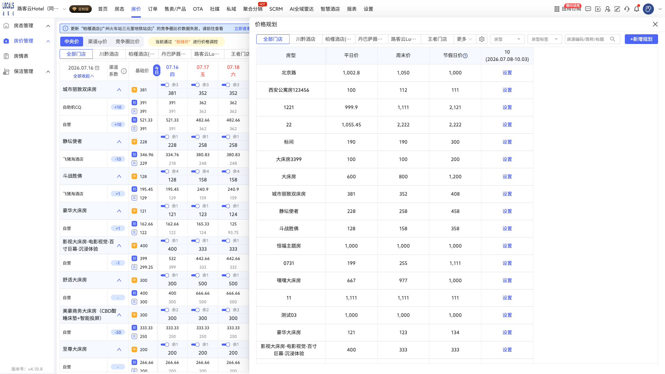Collapse the 斗战胜佛 row group
The image size is (665, 374).
[x=119, y=176]
